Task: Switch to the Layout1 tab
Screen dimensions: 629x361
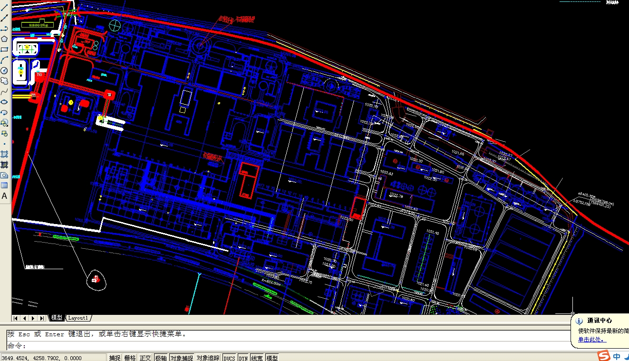Action: [78, 318]
